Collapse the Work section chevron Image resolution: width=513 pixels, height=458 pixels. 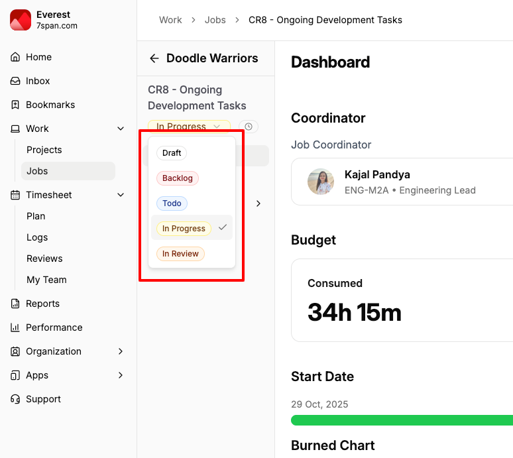[121, 129]
